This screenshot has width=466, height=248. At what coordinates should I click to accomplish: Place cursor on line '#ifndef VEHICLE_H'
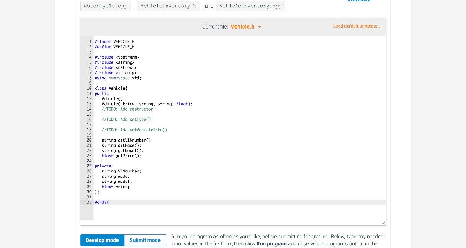click(114, 41)
